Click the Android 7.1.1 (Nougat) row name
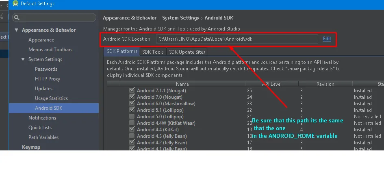This screenshot has height=187, width=384. pos(161,91)
